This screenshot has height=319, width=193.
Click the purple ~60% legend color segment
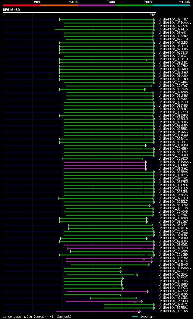[x=96, y=5]
